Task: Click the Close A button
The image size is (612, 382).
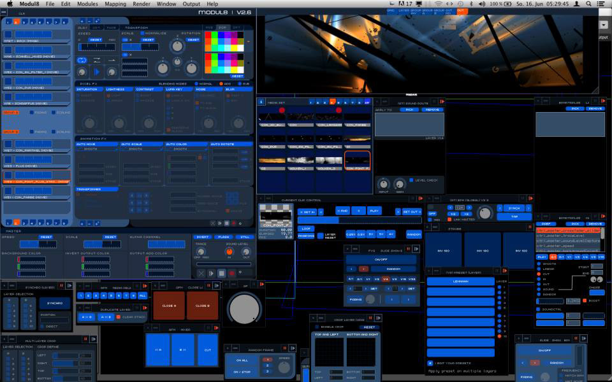Action: coord(169,306)
